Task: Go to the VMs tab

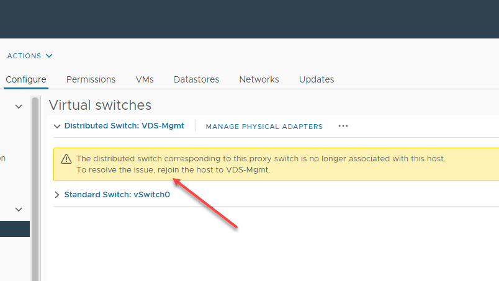Action: point(145,79)
